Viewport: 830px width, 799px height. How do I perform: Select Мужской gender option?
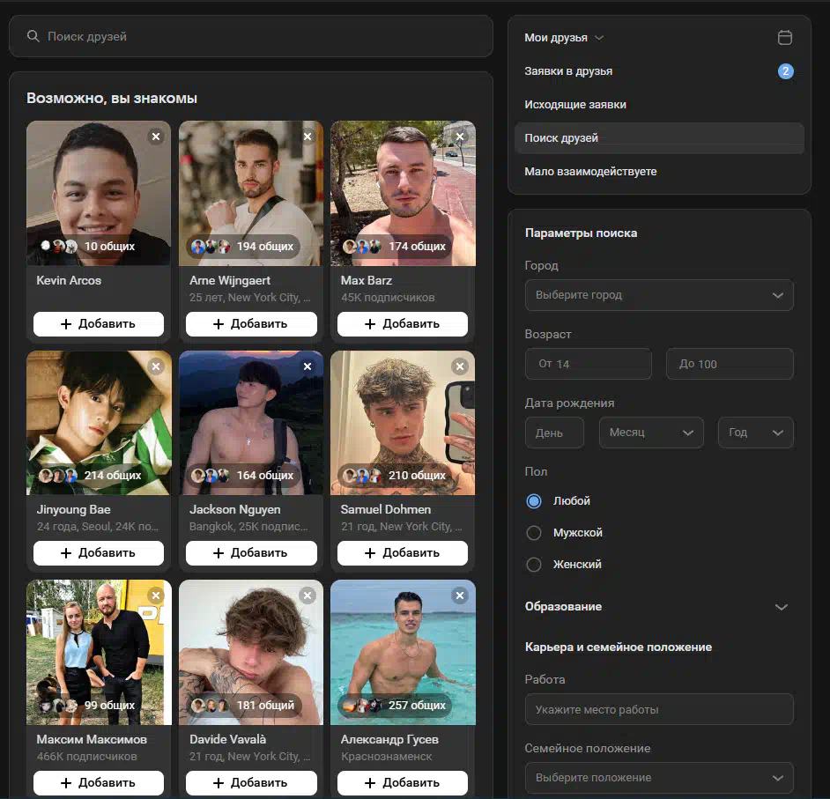[564, 533]
